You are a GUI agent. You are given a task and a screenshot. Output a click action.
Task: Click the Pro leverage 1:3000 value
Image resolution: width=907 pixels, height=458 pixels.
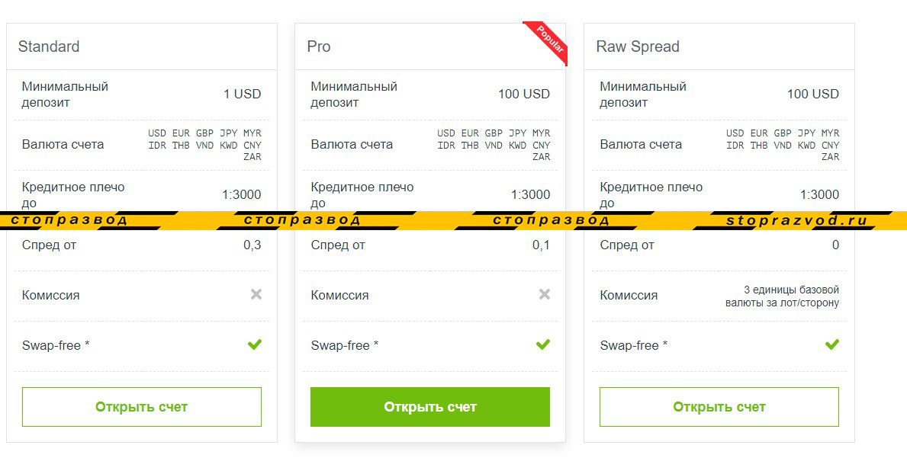pos(530,194)
